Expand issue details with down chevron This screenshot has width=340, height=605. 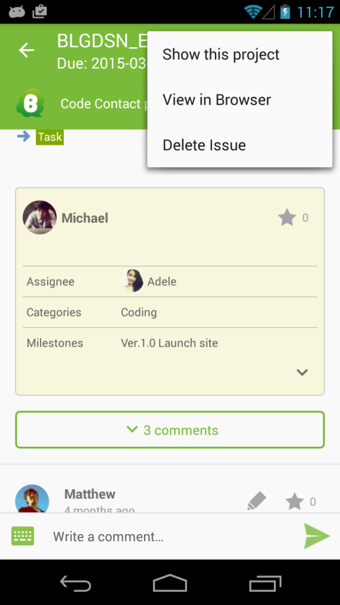[302, 372]
